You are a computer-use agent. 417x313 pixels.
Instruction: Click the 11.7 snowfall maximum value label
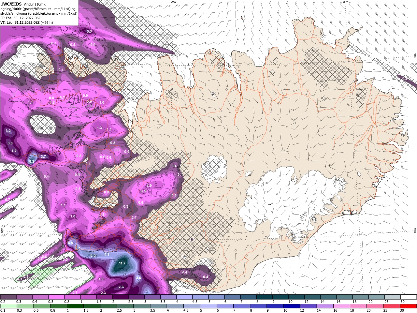click(122, 263)
